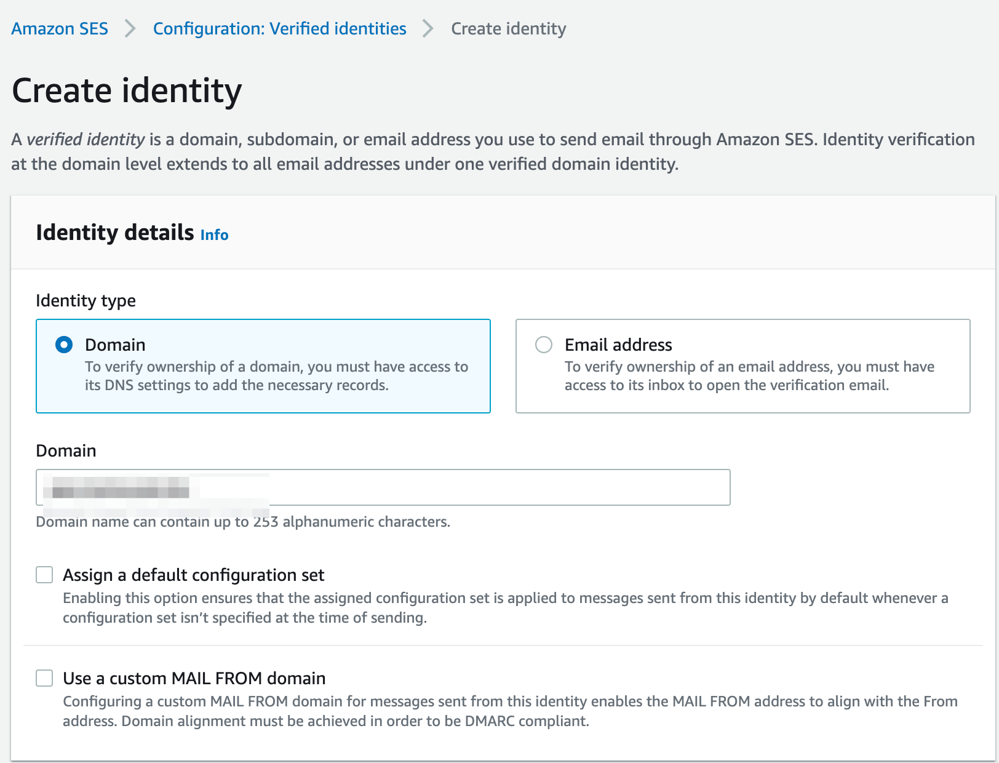Click the Create identity breadcrumb item
This screenshot has height=763, width=999.
point(509,29)
